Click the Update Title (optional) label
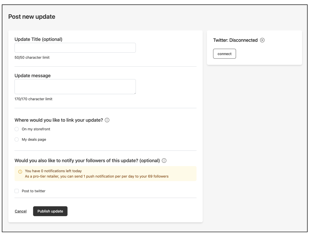 pos(38,39)
